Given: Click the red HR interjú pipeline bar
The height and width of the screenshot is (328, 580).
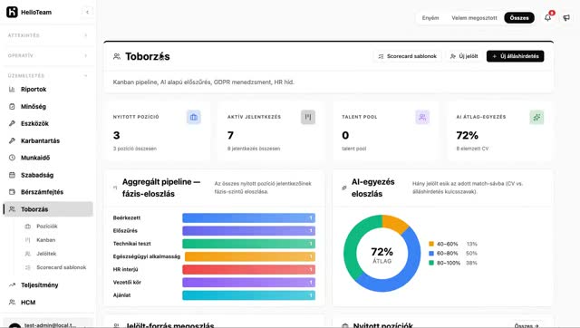Looking at the screenshot, I should tap(249, 270).
